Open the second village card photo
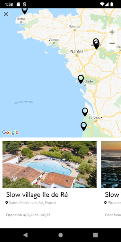Screen dimensions: 121x242 coord(111,164)
